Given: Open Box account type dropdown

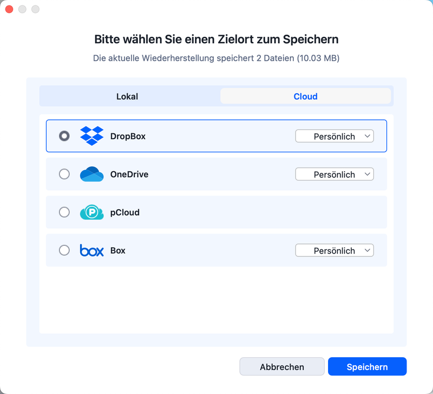Looking at the screenshot, I should point(334,250).
